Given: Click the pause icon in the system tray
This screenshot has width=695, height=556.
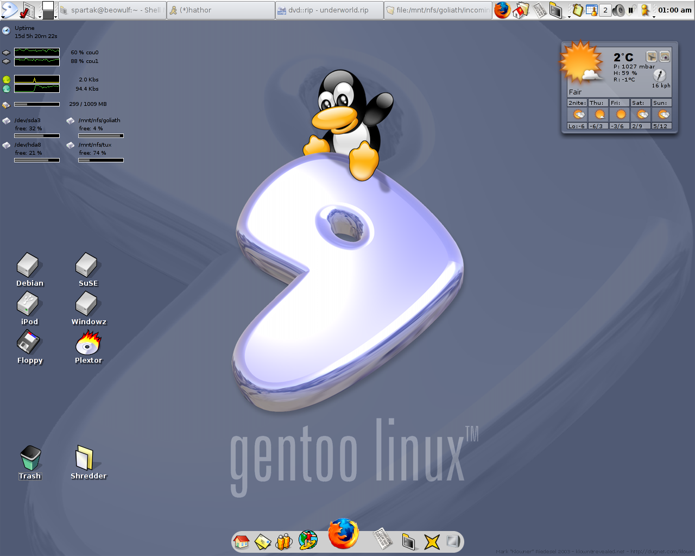Looking at the screenshot, I should (631, 10).
